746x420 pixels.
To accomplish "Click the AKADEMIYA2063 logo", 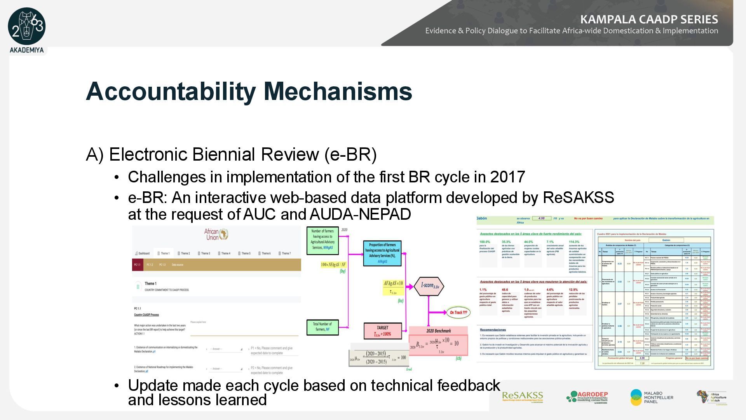I will [26, 30].
